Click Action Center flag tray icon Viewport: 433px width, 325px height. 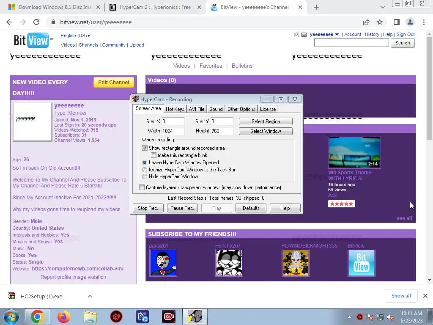tap(370, 317)
